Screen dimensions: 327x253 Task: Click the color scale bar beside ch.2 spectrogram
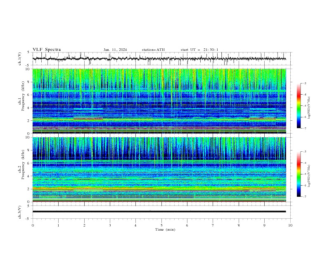299,174
